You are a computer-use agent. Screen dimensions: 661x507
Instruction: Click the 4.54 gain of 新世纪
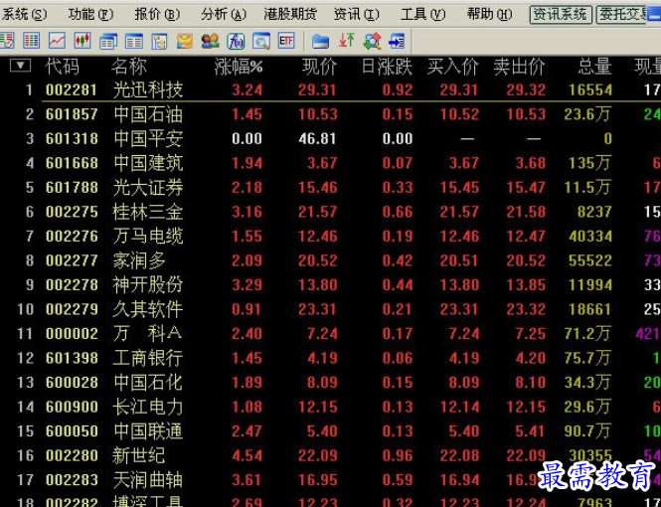click(x=248, y=455)
